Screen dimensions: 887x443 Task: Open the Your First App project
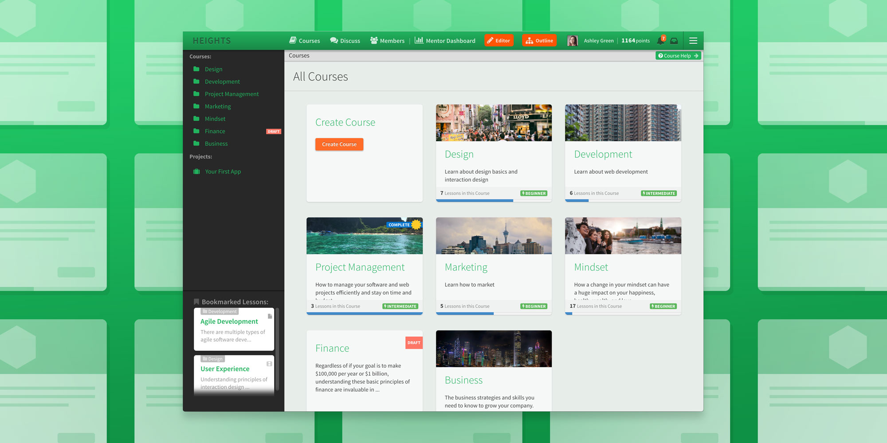point(223,171)
